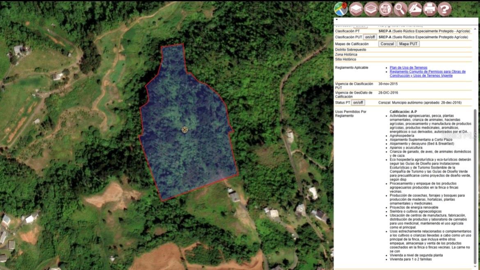Open the question mark help icon

444,9
